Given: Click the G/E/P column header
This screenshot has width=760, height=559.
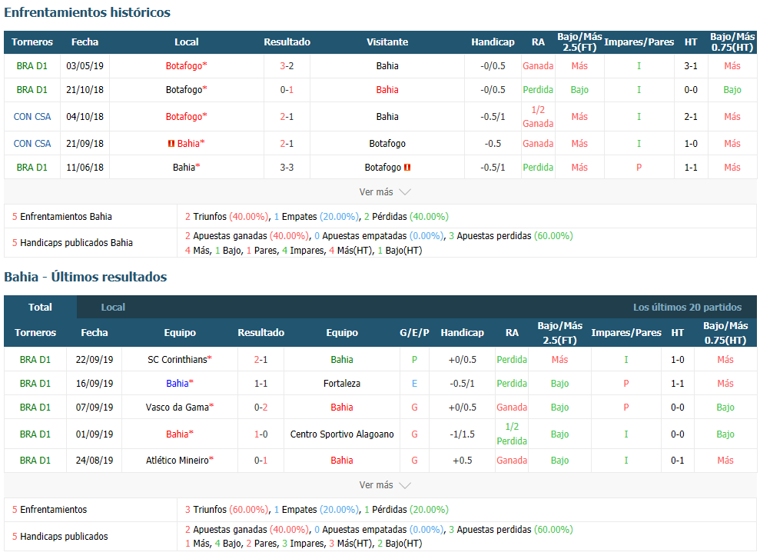Looking at the screenshot, I should [x=414, y=333].
